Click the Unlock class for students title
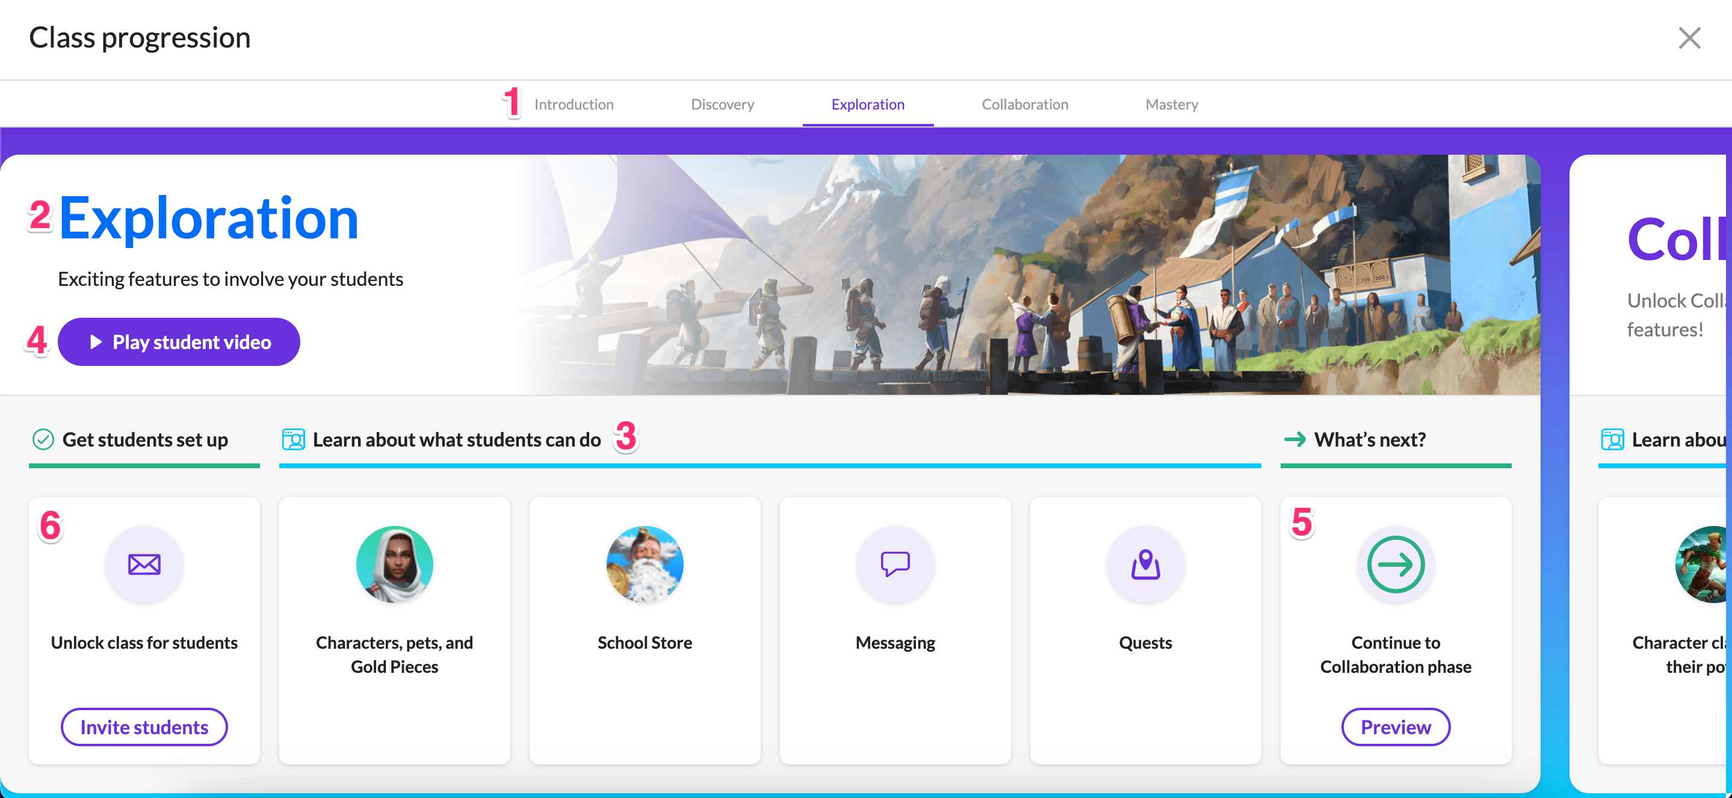 pyautogui.click(x=144, y=643)
